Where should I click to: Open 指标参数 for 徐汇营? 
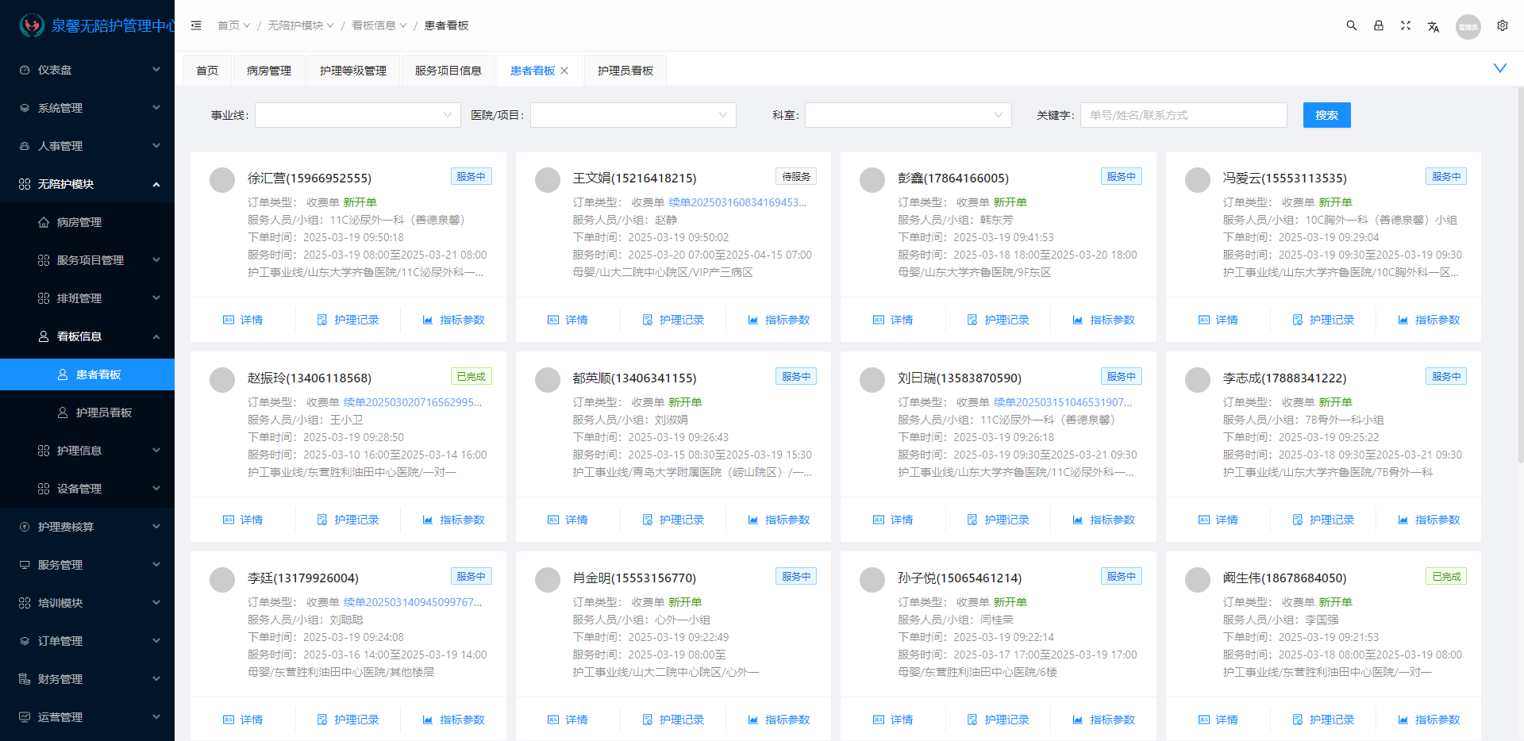453,320
